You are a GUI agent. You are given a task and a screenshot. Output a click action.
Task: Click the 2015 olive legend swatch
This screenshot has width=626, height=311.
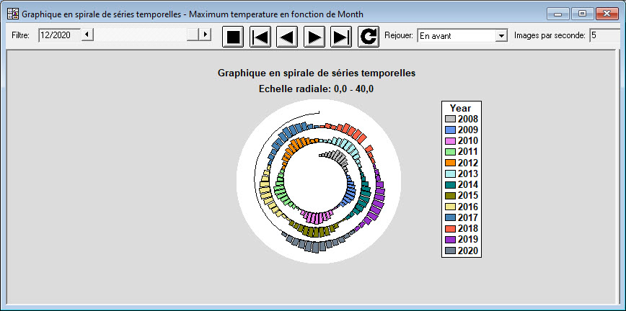[x=450, y=196]
